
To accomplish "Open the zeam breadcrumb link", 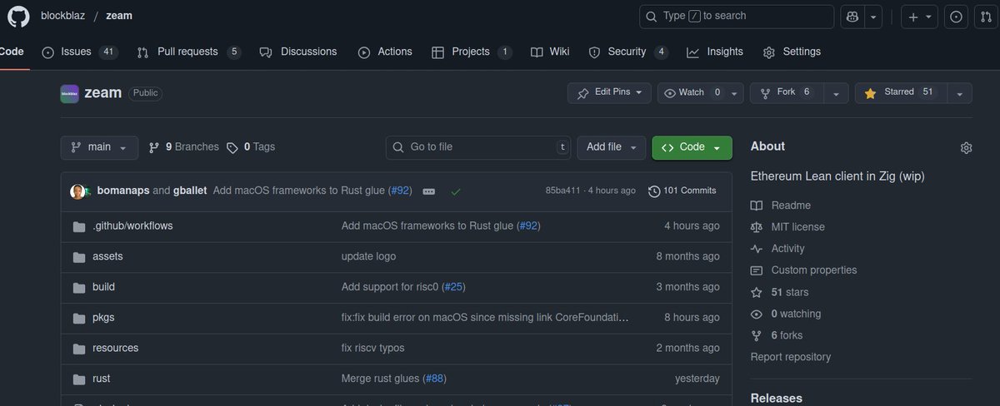I will (x=119, y=16).
